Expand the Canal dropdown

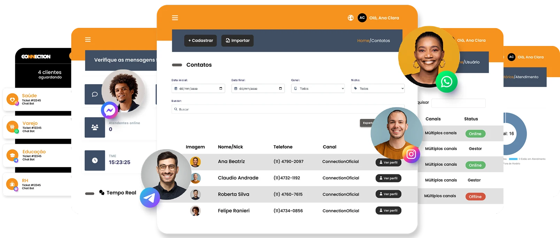pos(318,89)
